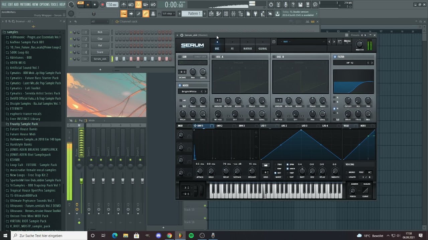Disable the FILTER enable checkbox
The width and height of the screenshot is (428, 240).
point(335,57)
